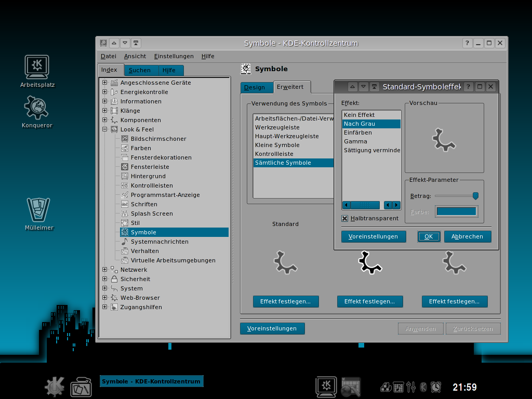Open the Einstellungen menu
This screenshot has width=532, height=399.
174,56
